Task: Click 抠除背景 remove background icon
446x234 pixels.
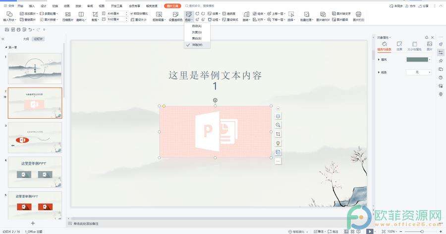Action: [159, 17]
